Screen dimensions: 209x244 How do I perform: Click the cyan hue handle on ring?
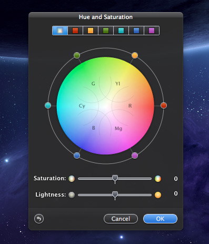48,105
